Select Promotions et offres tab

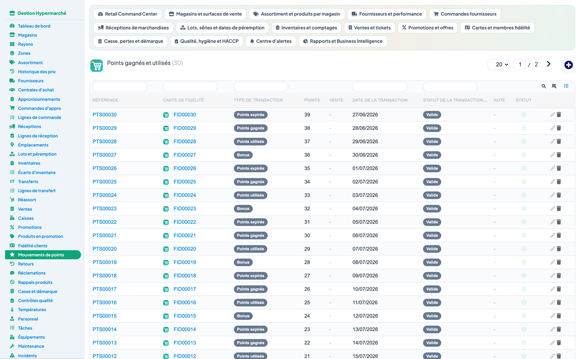pyautogui.click(x=428, y=28)
